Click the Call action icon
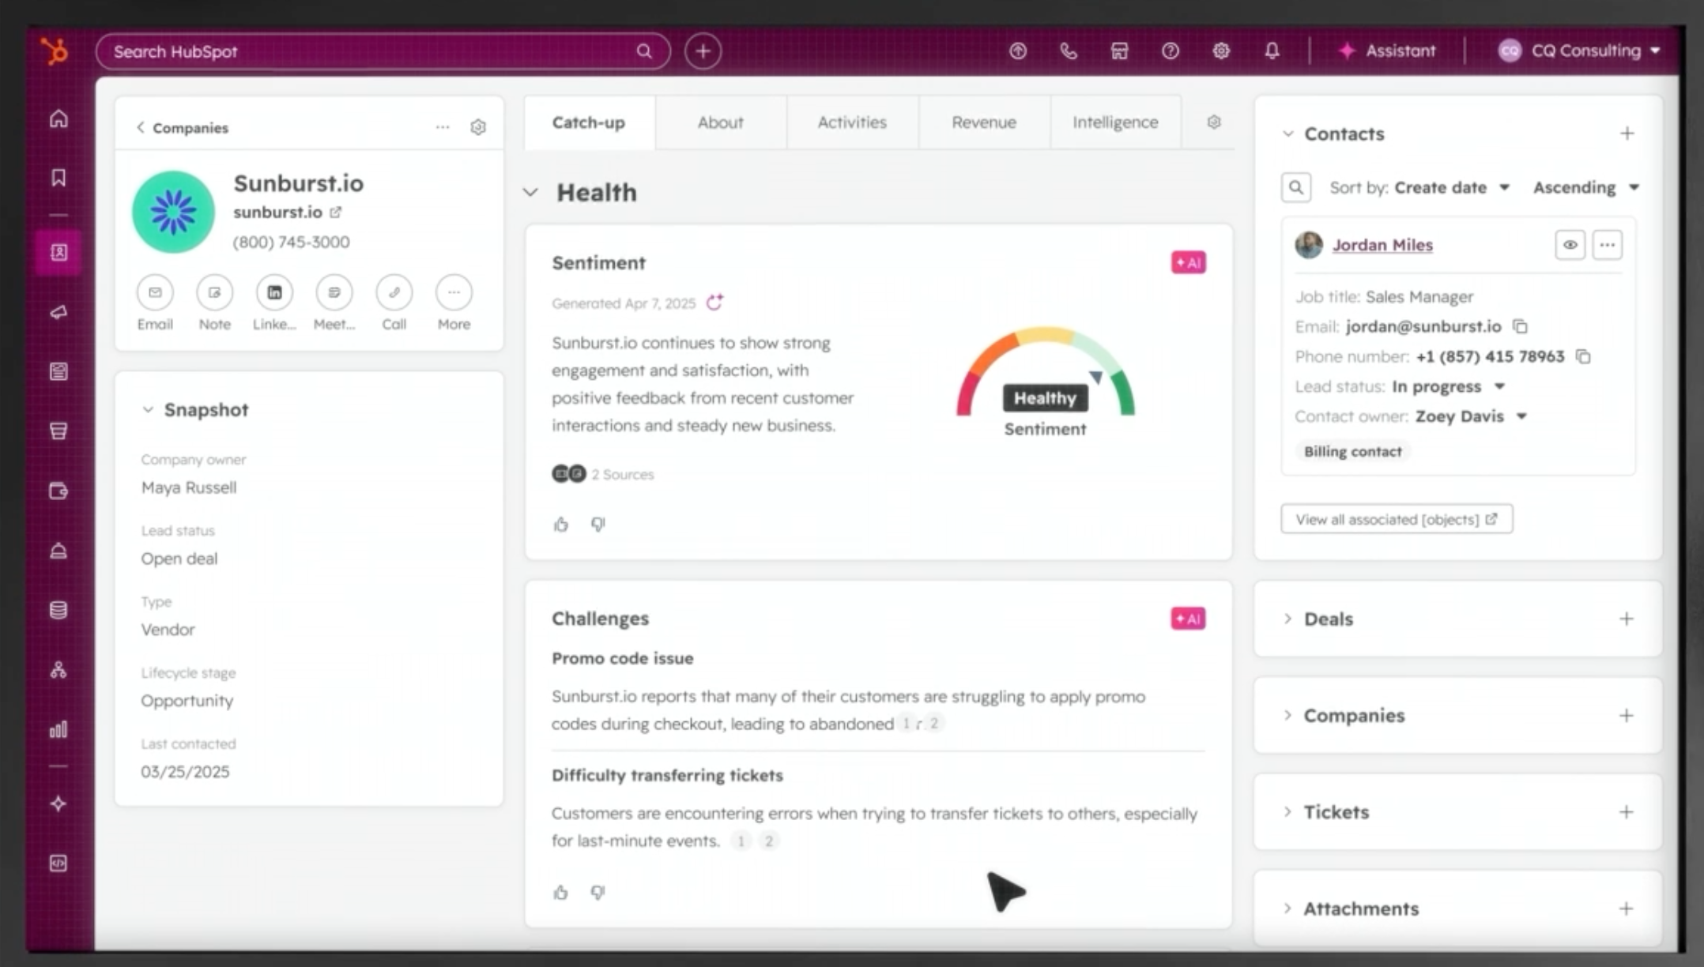The height and width of the screenshot is (967, 1704). pyautogui.click(x=394, y=292)
